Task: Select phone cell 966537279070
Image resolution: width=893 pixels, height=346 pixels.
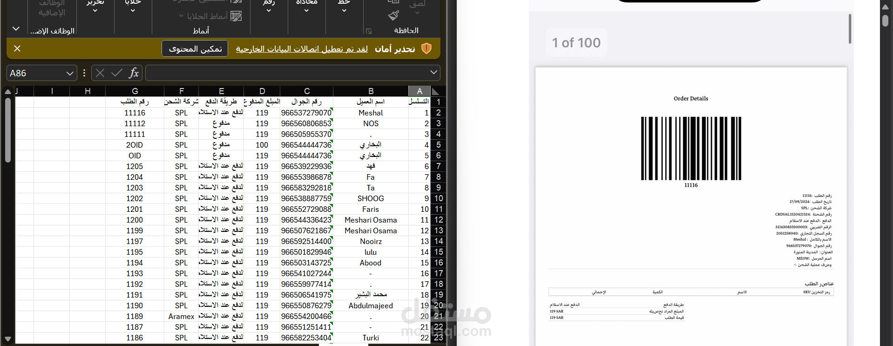Action: point(307,113)
